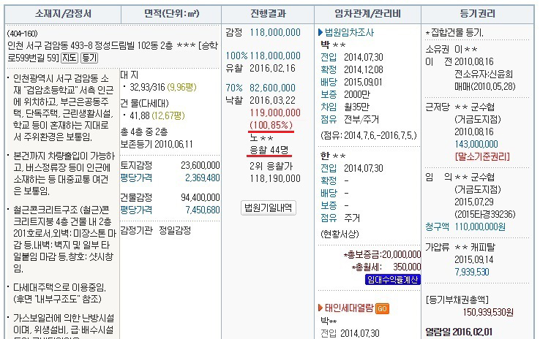
Task: Click the 점유 period (점유:2014.7.6.-2016.7.5.)
Action: 369,135
